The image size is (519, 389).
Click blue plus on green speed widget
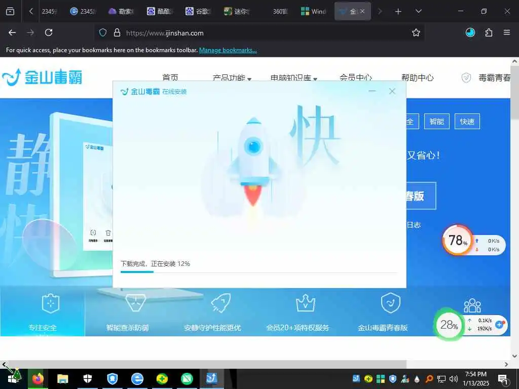click(499, 325)
